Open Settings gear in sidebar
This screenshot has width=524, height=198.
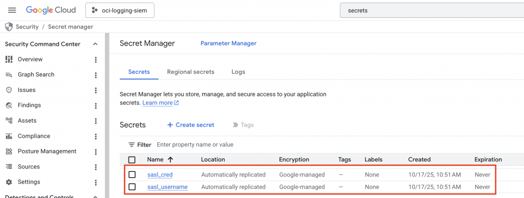[9, 182]
